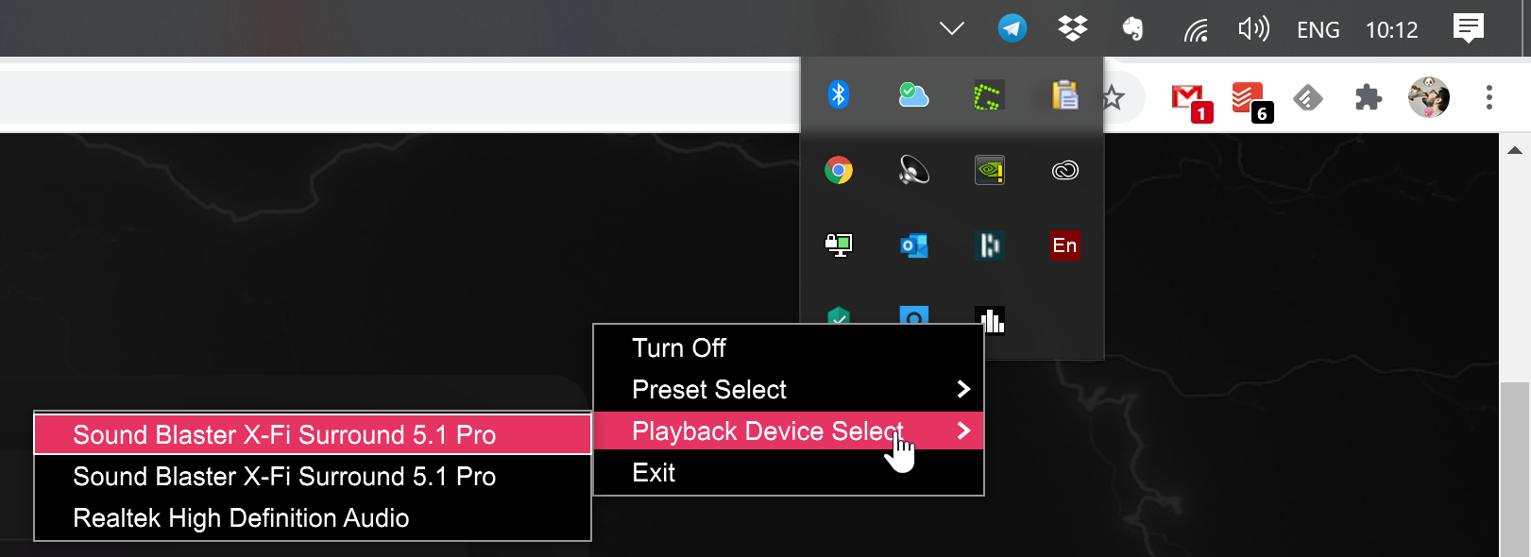Click the Chrome page scrollbar thumb
The image size is (1531, 557).
tap(1514, 469)
